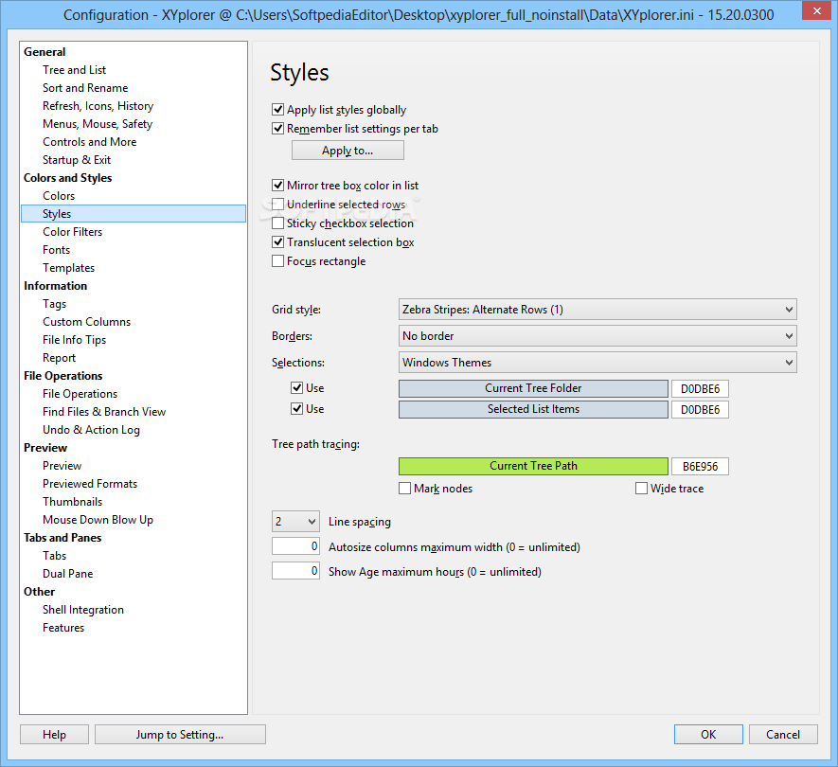Image resolution: width=838 pixels, height=767 pixels.
Task: Open the Templates settings page
Action: (69, 268)
